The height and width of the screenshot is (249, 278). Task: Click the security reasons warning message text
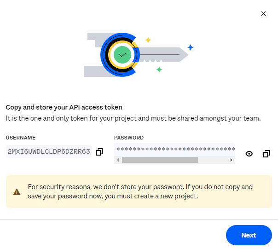(140, 191)
